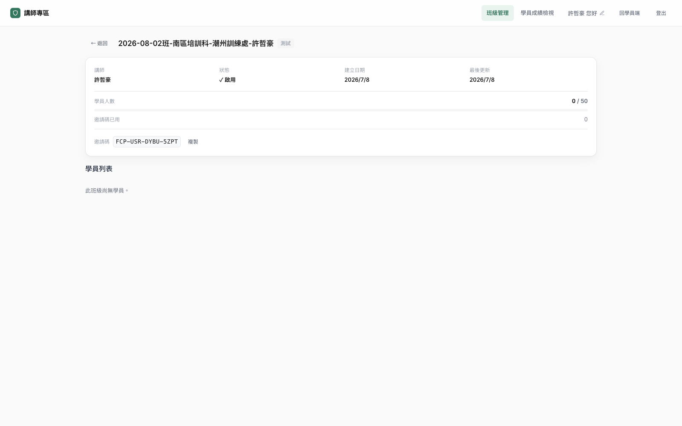Select 回學員端 in the top navigation
The image size is (682, 426).
click(630, 13)
